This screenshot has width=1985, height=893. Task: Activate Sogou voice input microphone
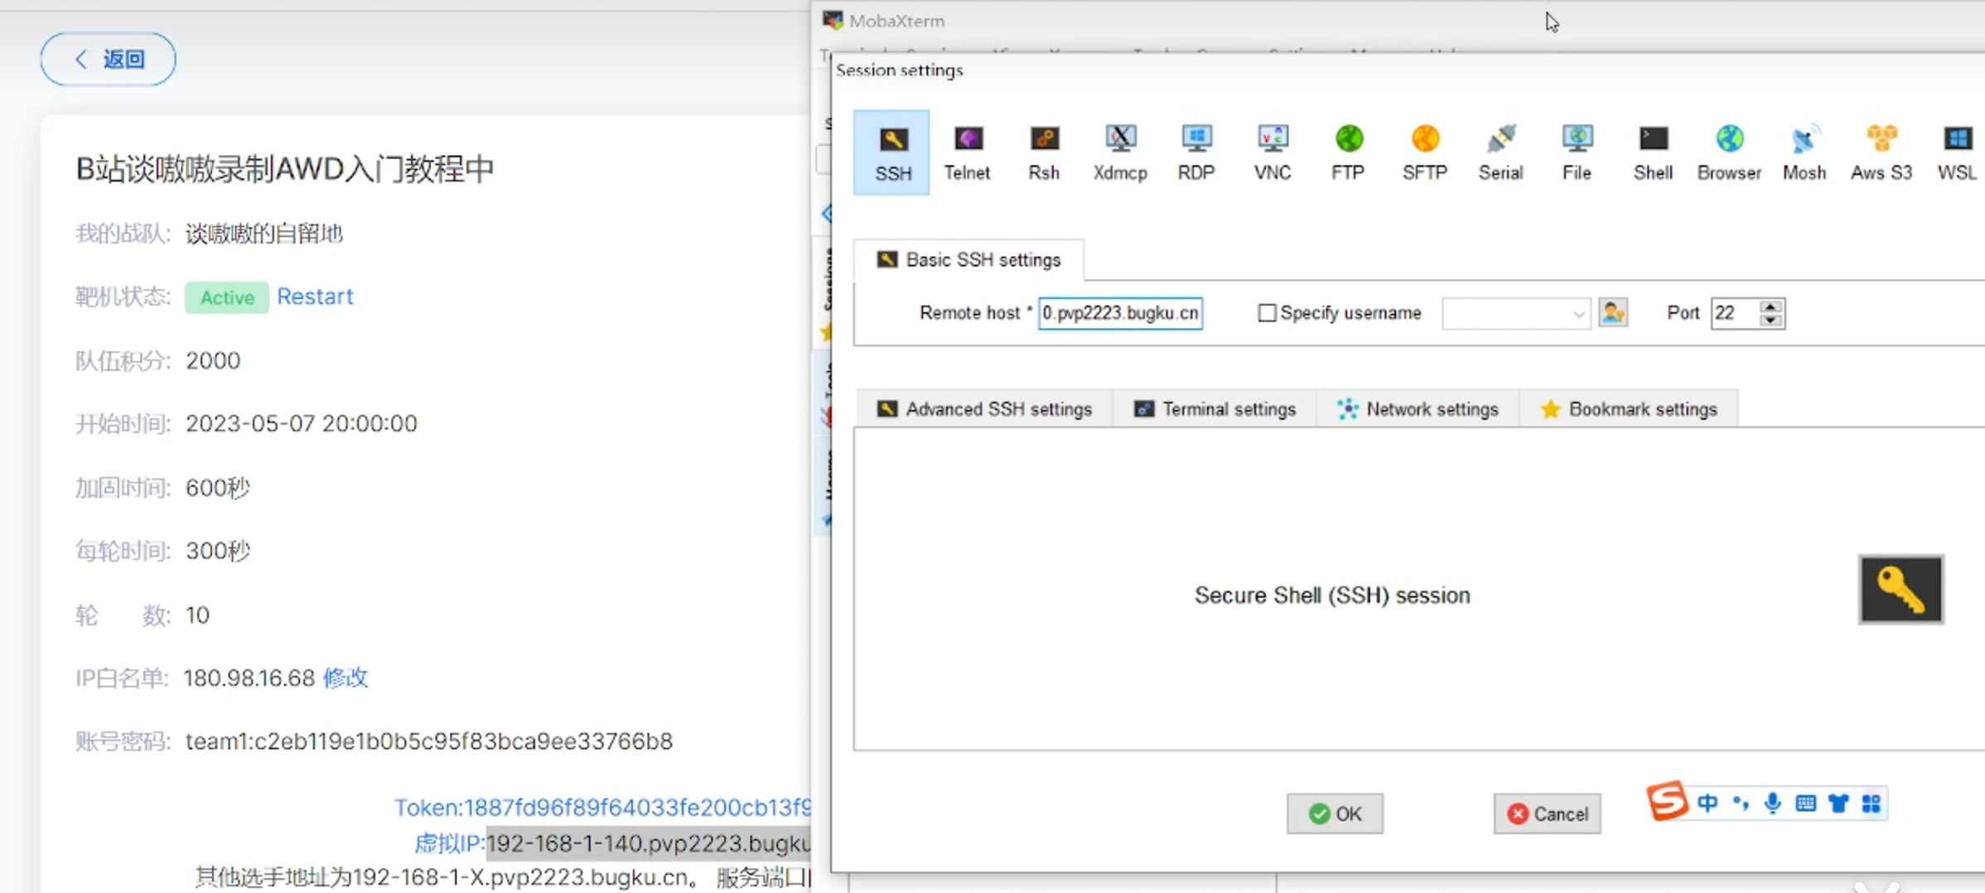pyautogui.click(x=1772, y=803)
